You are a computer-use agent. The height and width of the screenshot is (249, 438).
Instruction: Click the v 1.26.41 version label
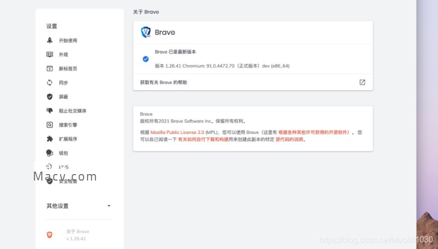click(x=76, y=239)
